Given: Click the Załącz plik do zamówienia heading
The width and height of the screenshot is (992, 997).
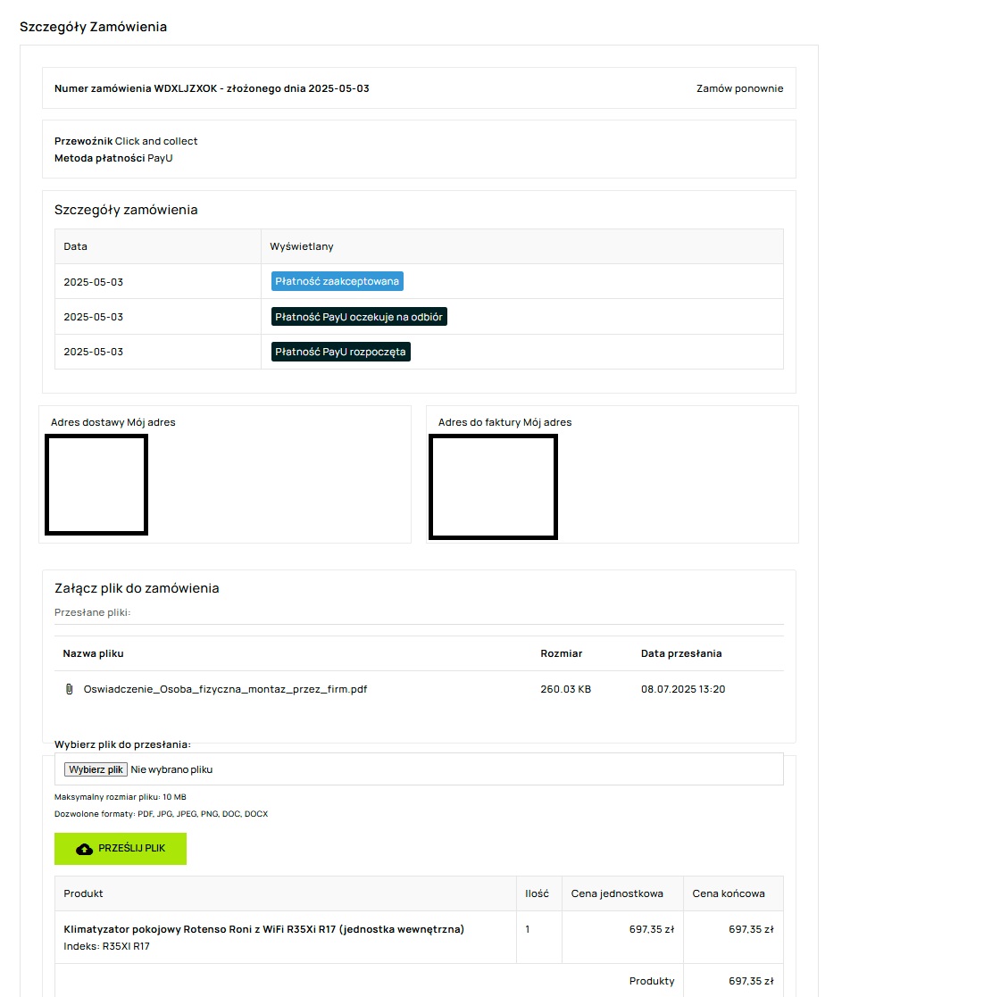Looking at the screenshot, I should click(x=137, y=588).
